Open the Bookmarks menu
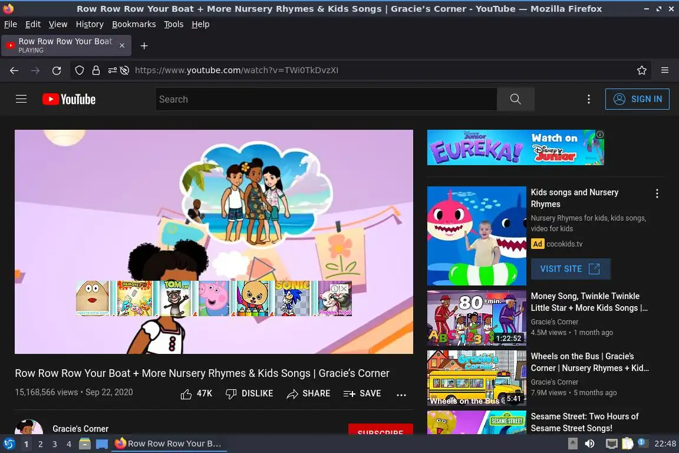The height and width of the screenshot is (453, 679). (x=134, y=24)
